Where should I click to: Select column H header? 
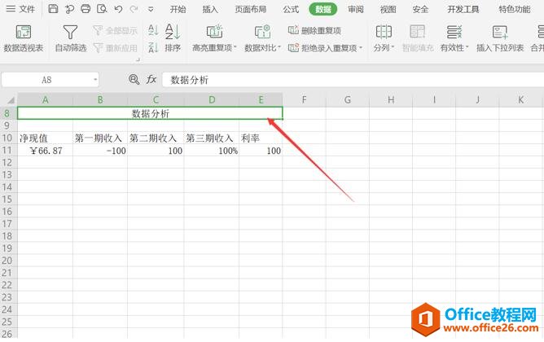tap(391, 100)
